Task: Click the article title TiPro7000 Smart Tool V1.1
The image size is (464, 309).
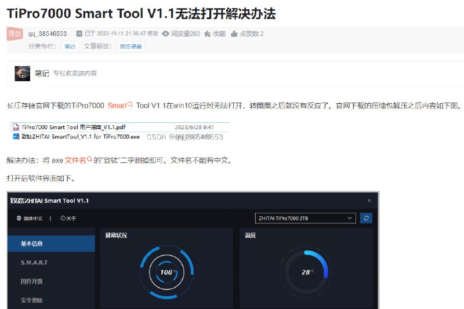Action: 141,13
